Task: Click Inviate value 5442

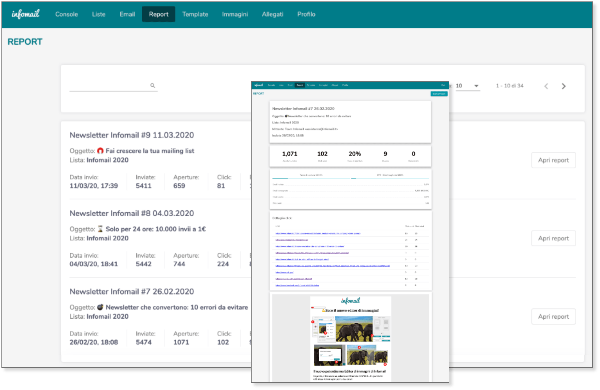Action: 144,264
